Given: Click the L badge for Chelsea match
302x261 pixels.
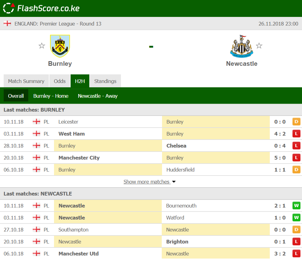Looking at the screenshot, I should (x=296, y=146).
